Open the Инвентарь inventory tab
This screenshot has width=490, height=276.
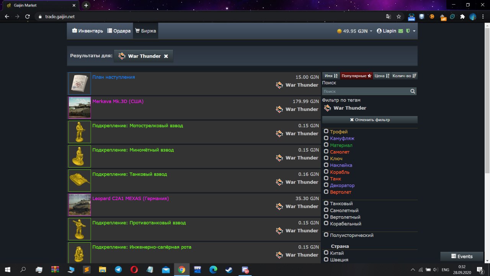coord(87,31)
